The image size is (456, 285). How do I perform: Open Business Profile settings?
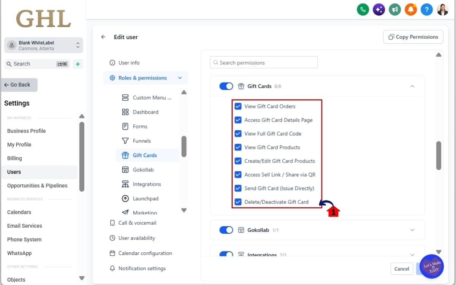pyautogui.click(x=27, y=131)
